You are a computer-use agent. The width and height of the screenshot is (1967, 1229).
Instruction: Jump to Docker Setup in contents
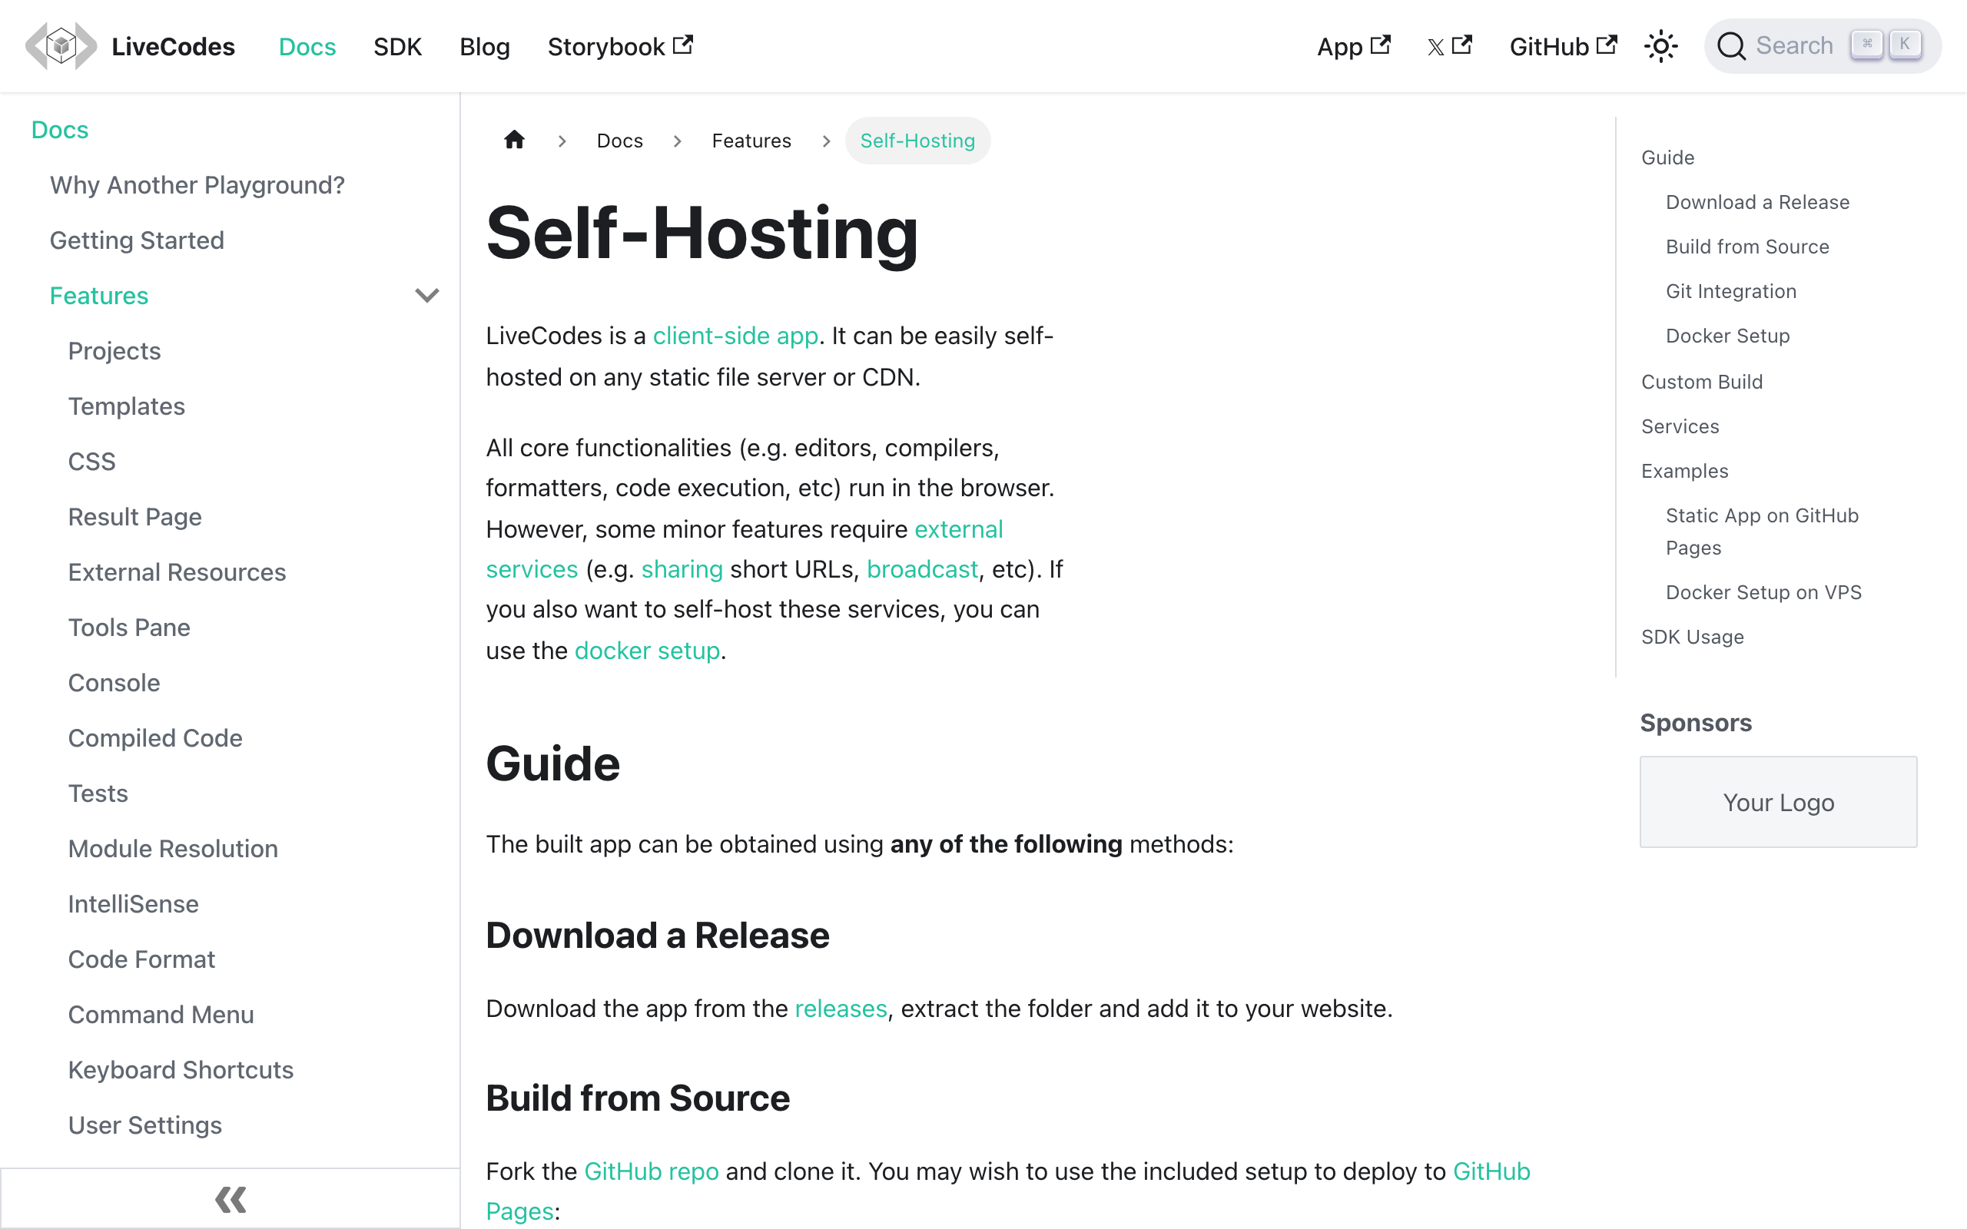1727,336
